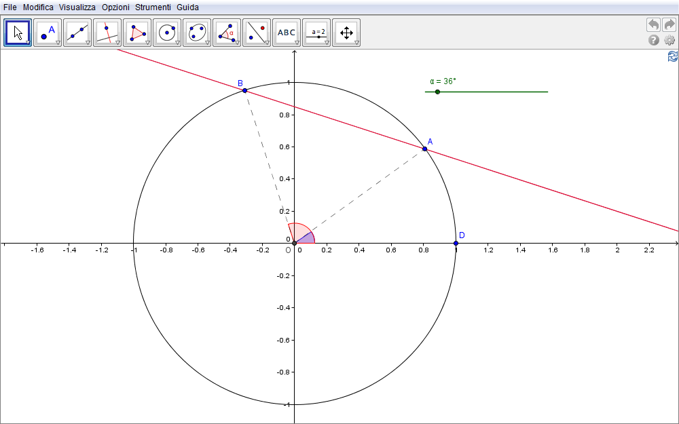
Task: Open settings with the gear icon
Action: point(669,40)
